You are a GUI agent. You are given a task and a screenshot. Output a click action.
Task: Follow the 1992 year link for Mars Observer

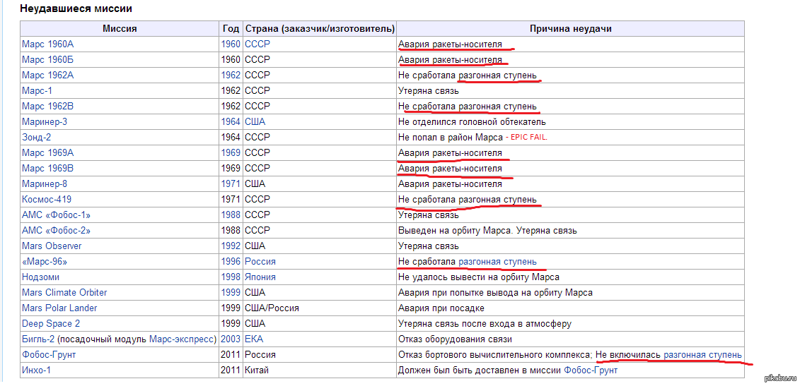(231, 246)
